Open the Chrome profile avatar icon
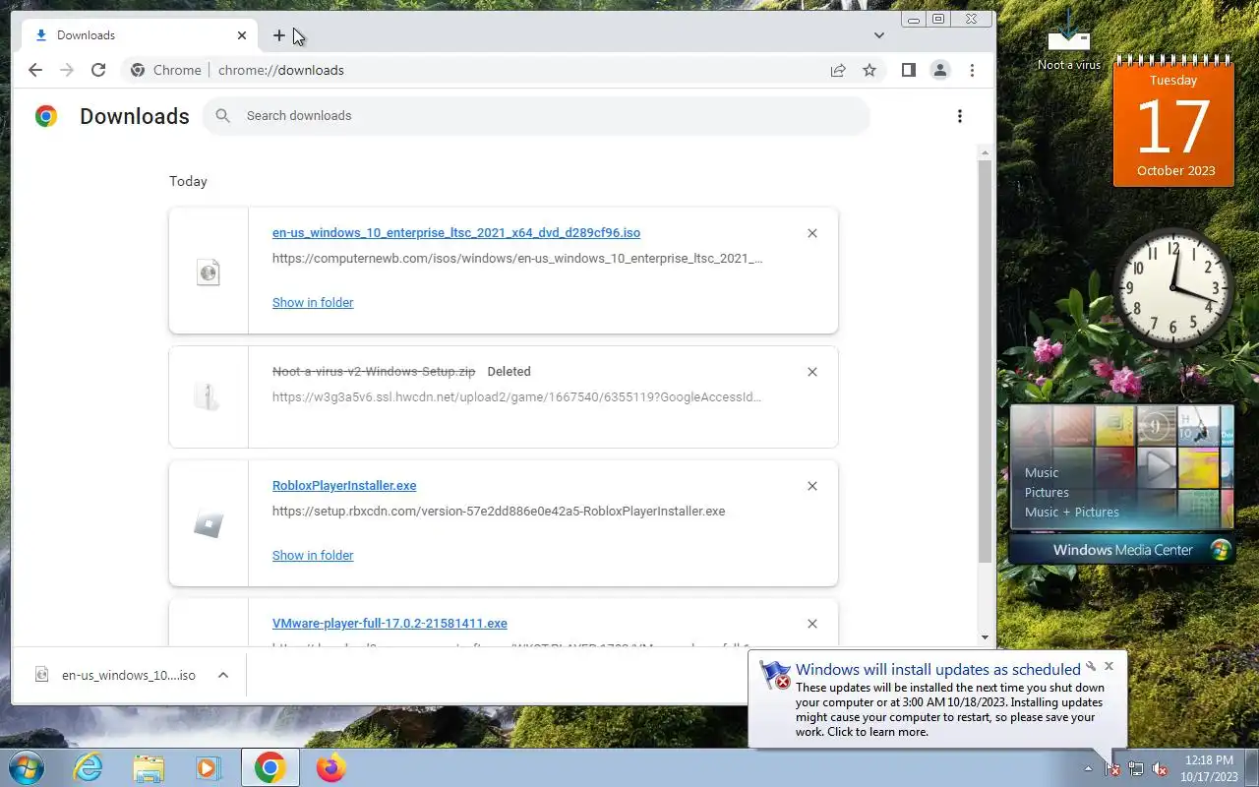This screenshot has height=787, width=1259. (x=940, y=70)
